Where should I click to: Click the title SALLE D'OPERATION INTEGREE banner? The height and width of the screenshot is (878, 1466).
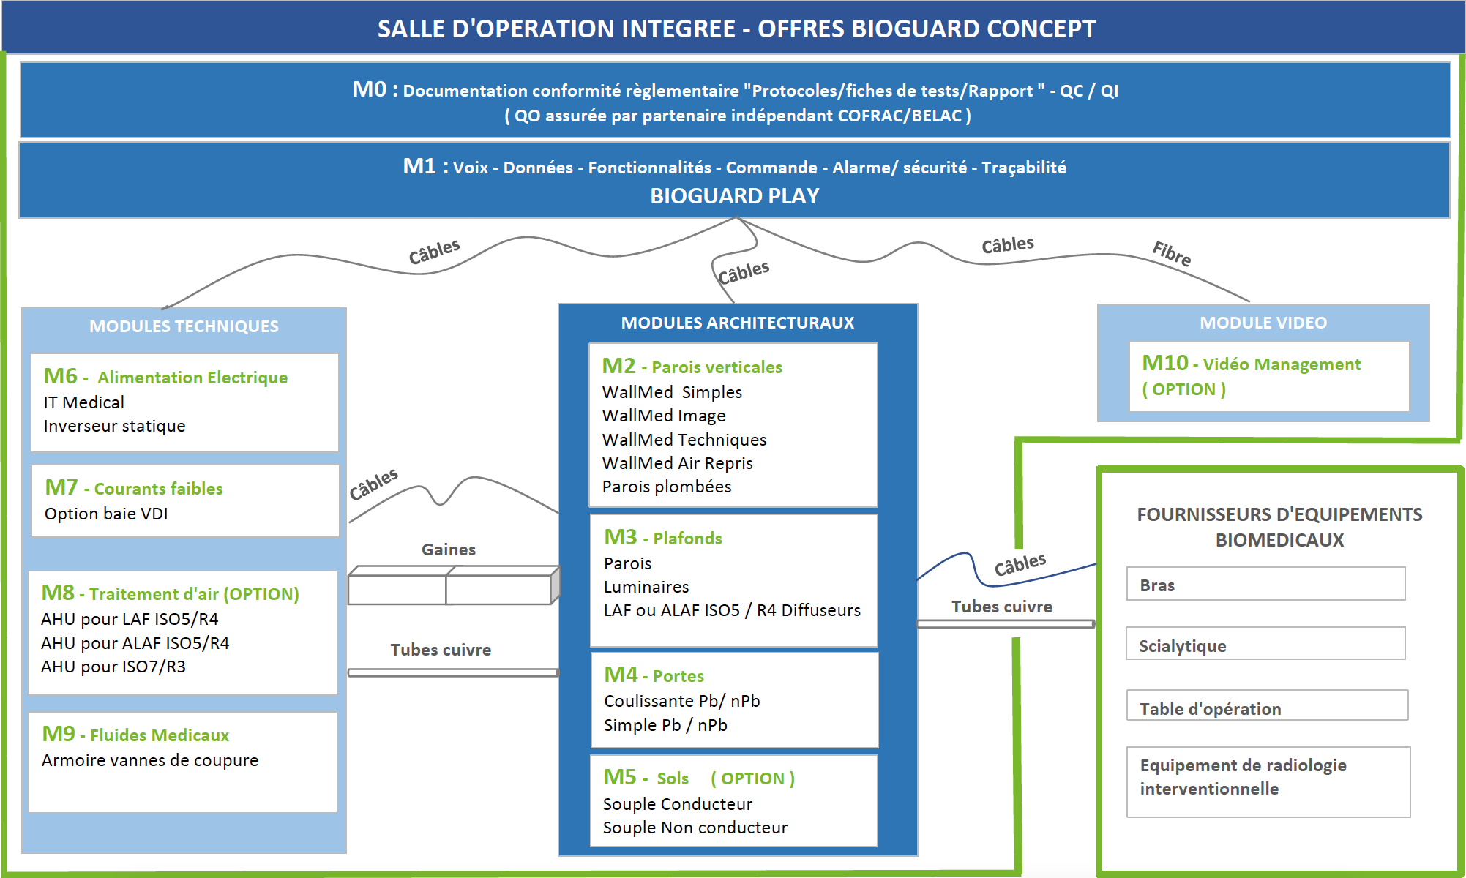point(733,28)
